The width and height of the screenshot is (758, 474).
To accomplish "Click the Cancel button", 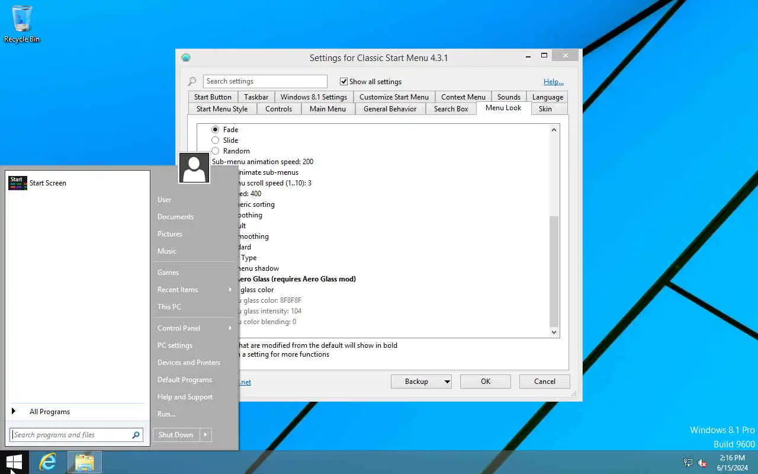I will 545,382.
